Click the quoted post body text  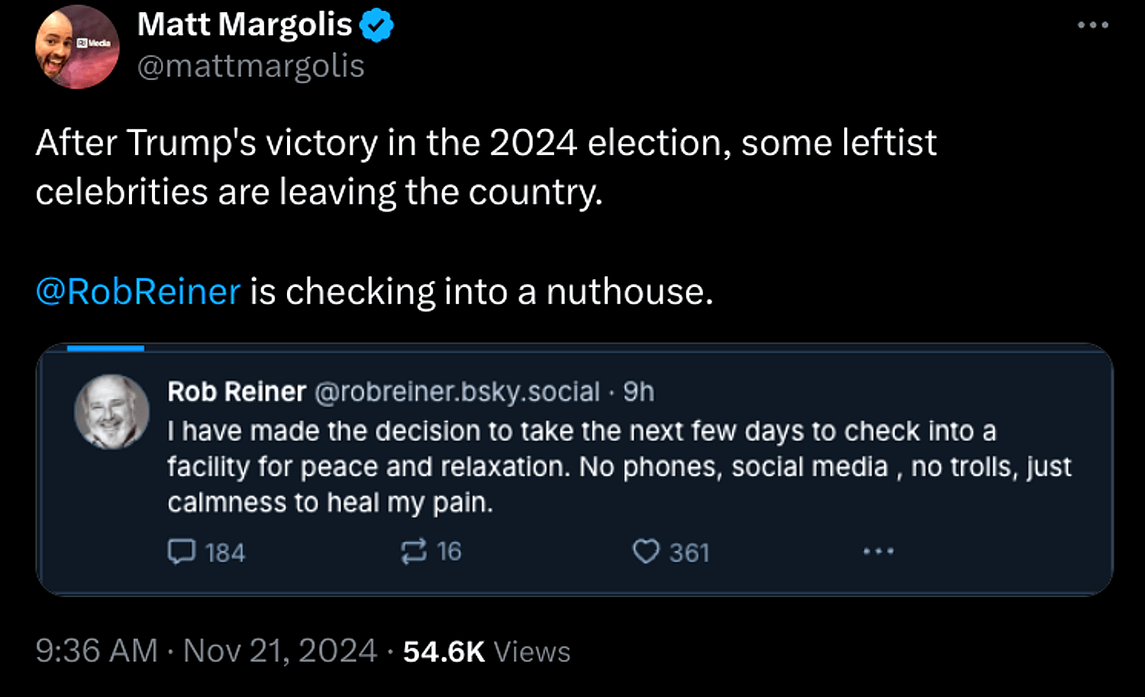(580, 466)
